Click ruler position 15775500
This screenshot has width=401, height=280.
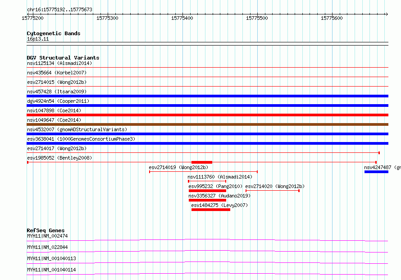257,18
